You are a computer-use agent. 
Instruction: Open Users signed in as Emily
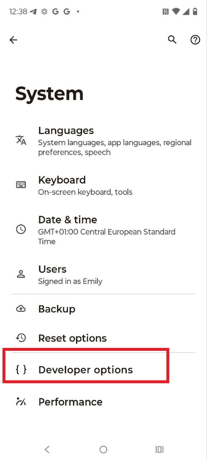click(103, 275)
